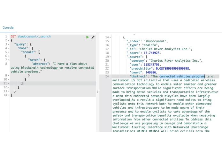Screen dimensions: 222x157
Task: Switch to the Console tab
Action: point(8,28)
